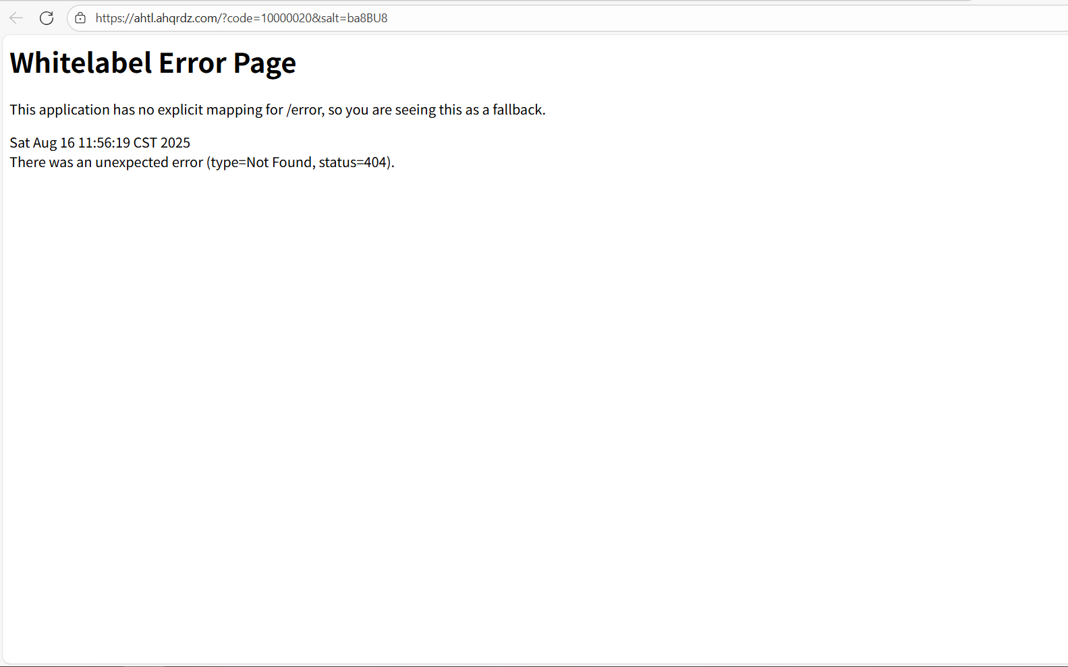Click the 'status=404' error line
The width and height of the screenshot is (1068, 667).
click(202, 162)
